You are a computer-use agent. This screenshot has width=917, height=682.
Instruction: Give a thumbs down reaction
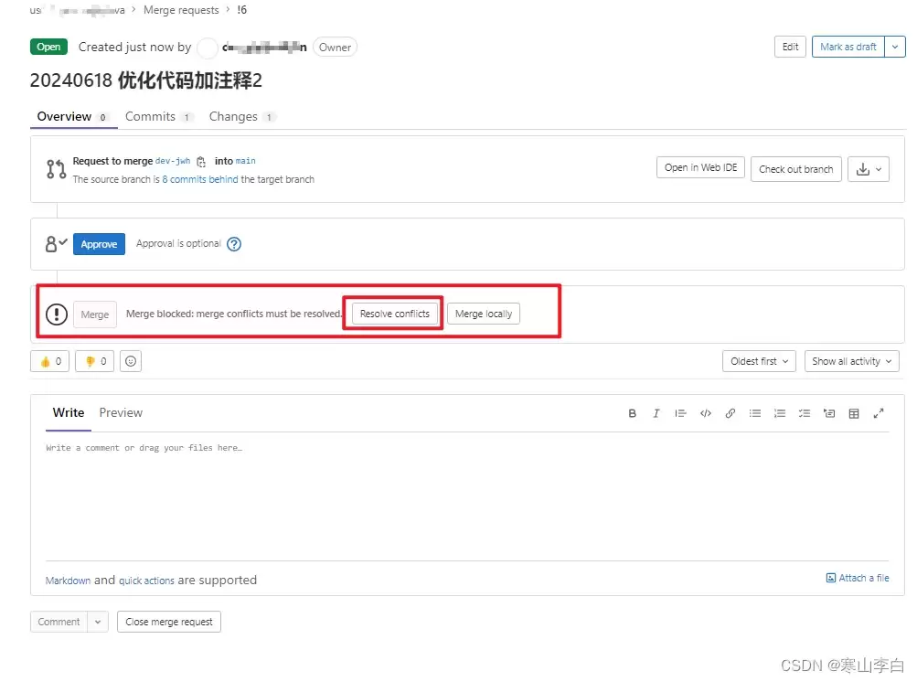tap(95, 361)
